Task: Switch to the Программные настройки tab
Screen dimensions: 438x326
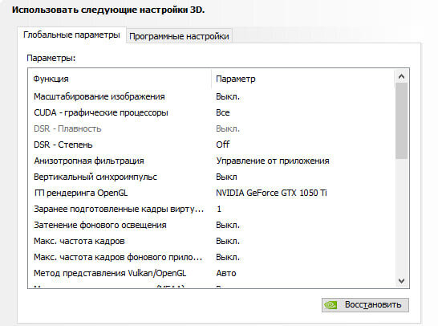Action: click(x=179, y=36)
